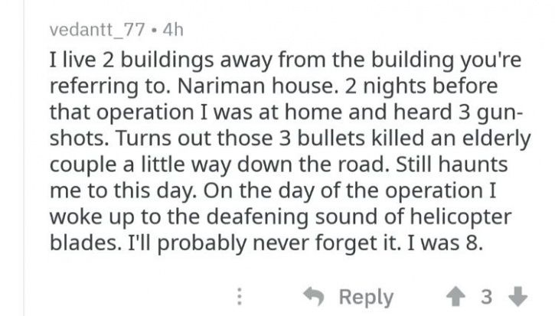Screen dimensions: 555x316
Task: Click the phrase "Still haunts" in comment
Action: coord(452,165)
